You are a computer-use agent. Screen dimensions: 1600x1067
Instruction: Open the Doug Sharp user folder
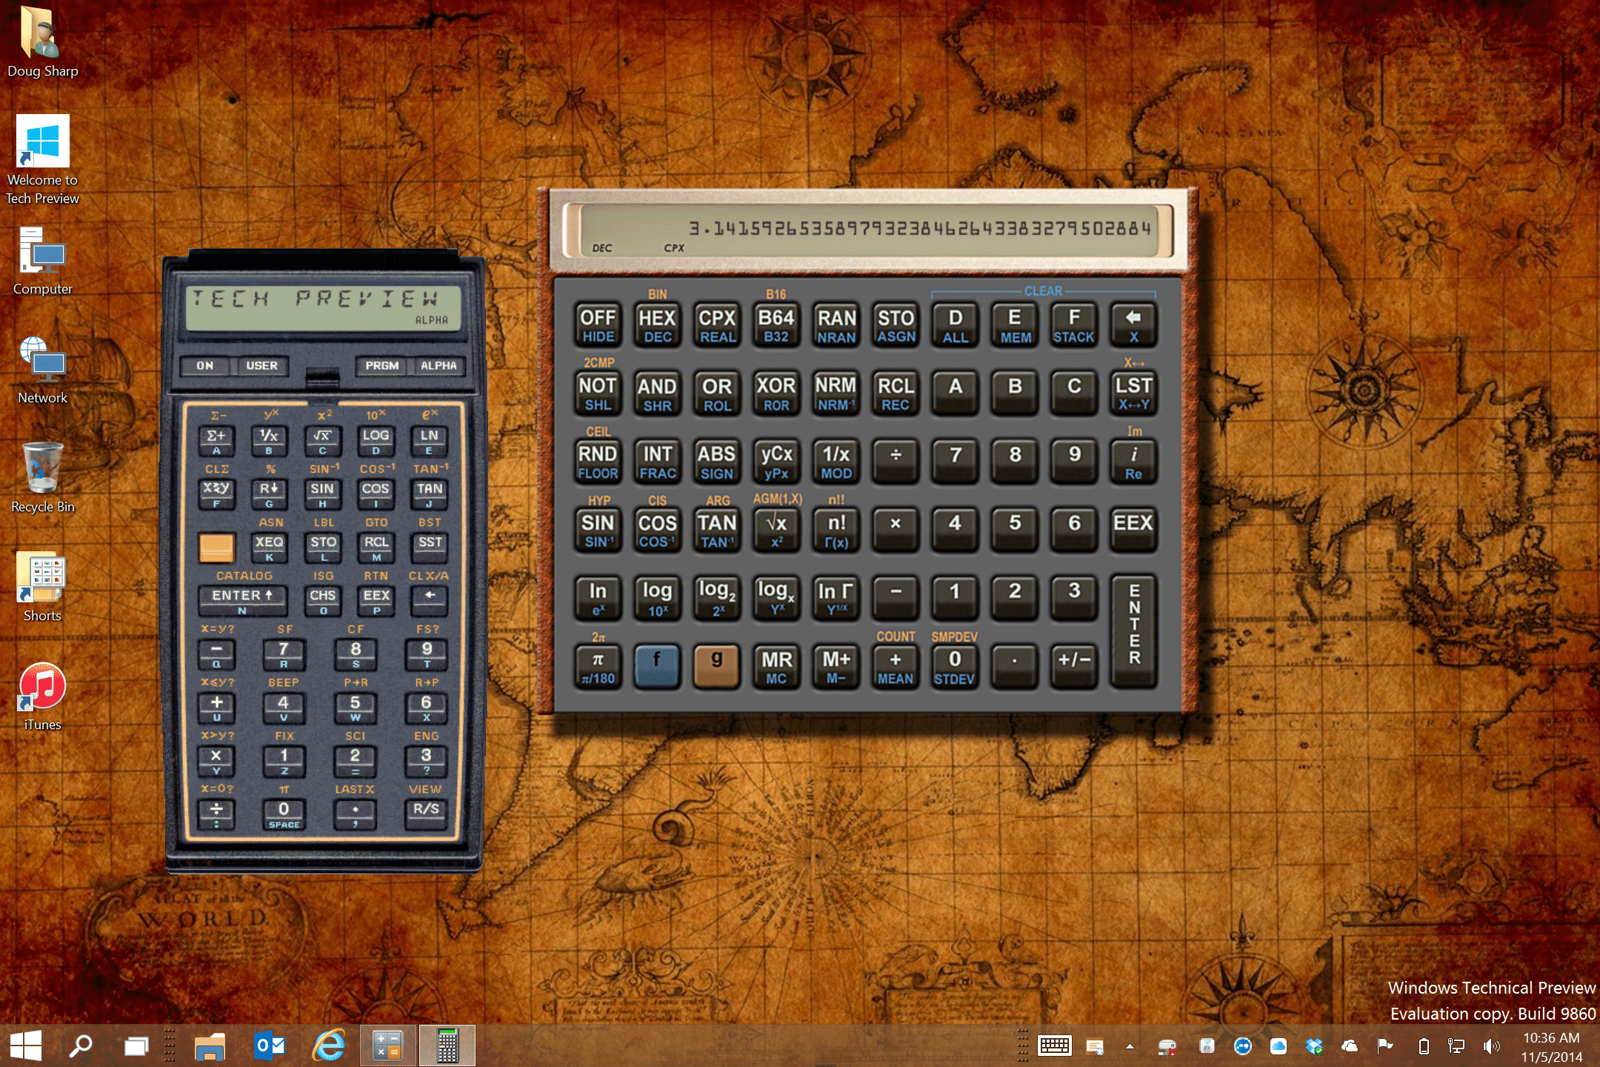tap(42, 41)
